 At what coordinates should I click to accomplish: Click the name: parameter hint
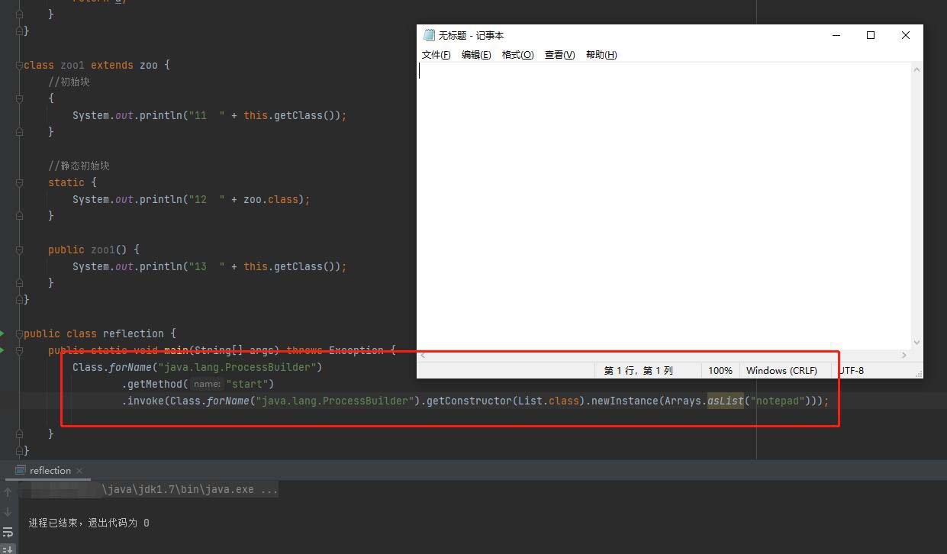click(x=207, y=384)
